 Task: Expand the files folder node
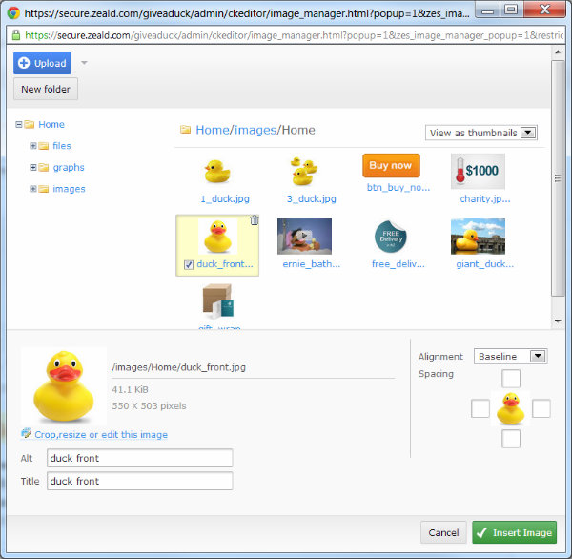pos(32,146)
